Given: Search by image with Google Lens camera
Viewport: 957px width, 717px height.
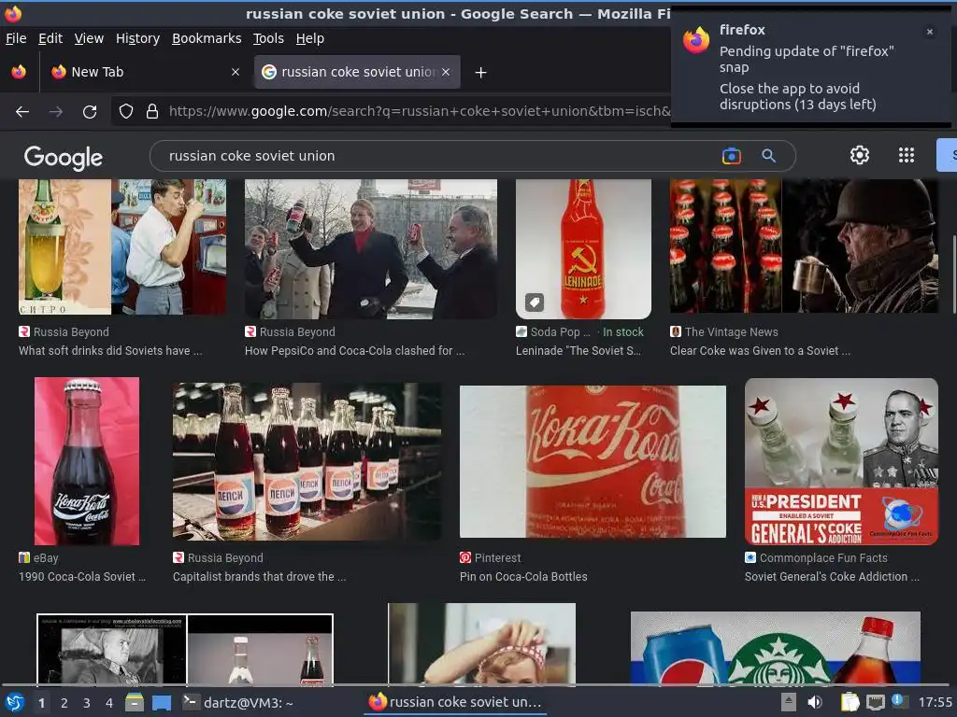Looking at the screenshot, I should click(x=731, y=156).
